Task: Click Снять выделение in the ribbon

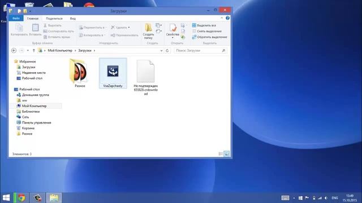Action: coord(207,31)
